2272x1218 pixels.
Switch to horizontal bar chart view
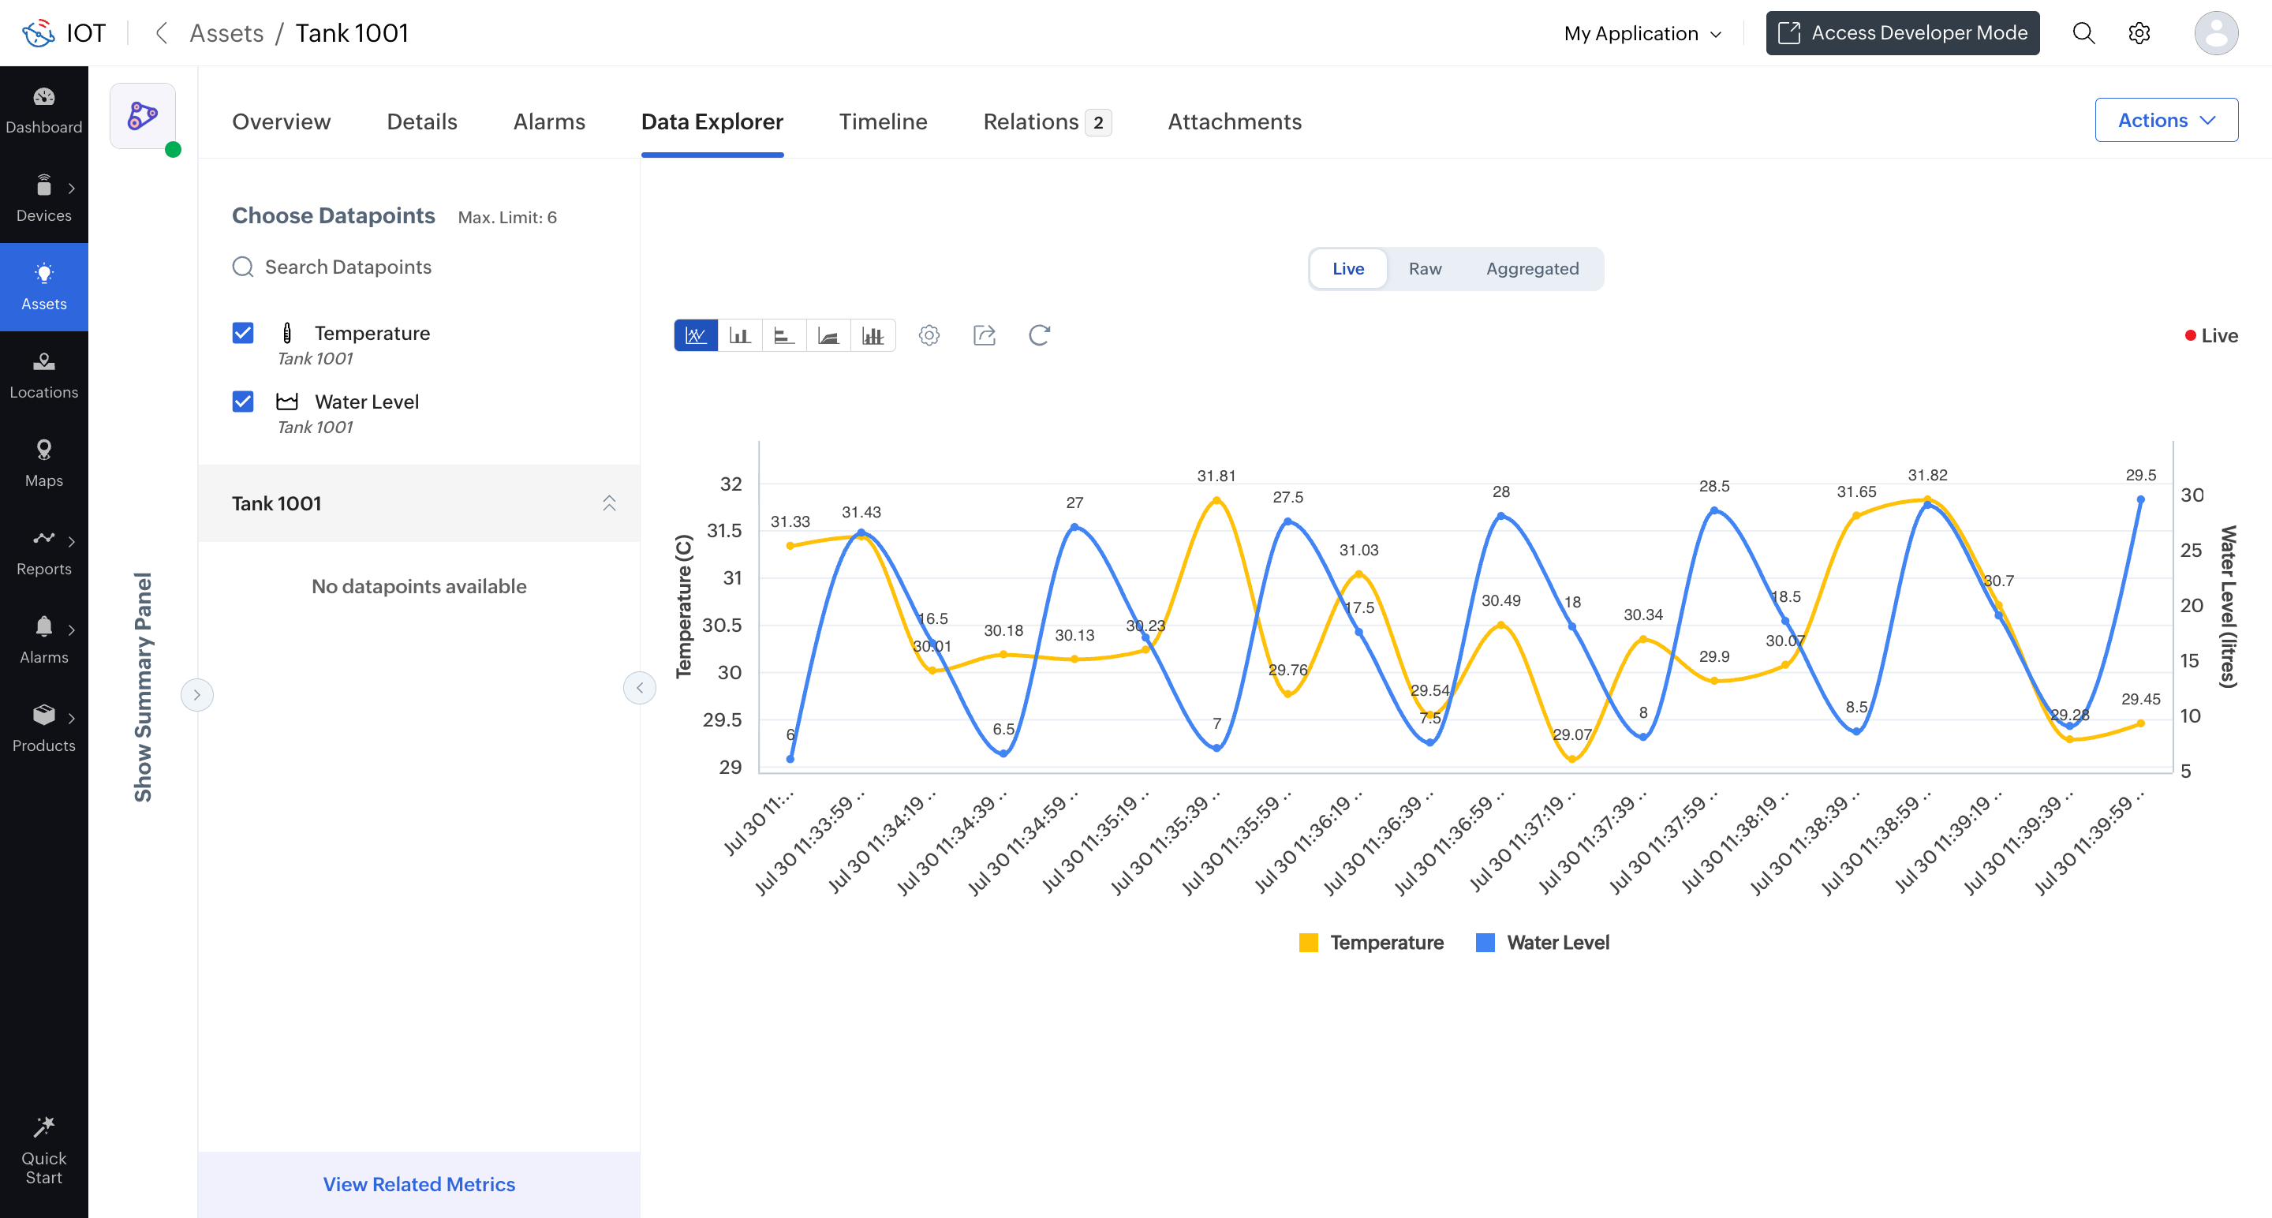784,335
